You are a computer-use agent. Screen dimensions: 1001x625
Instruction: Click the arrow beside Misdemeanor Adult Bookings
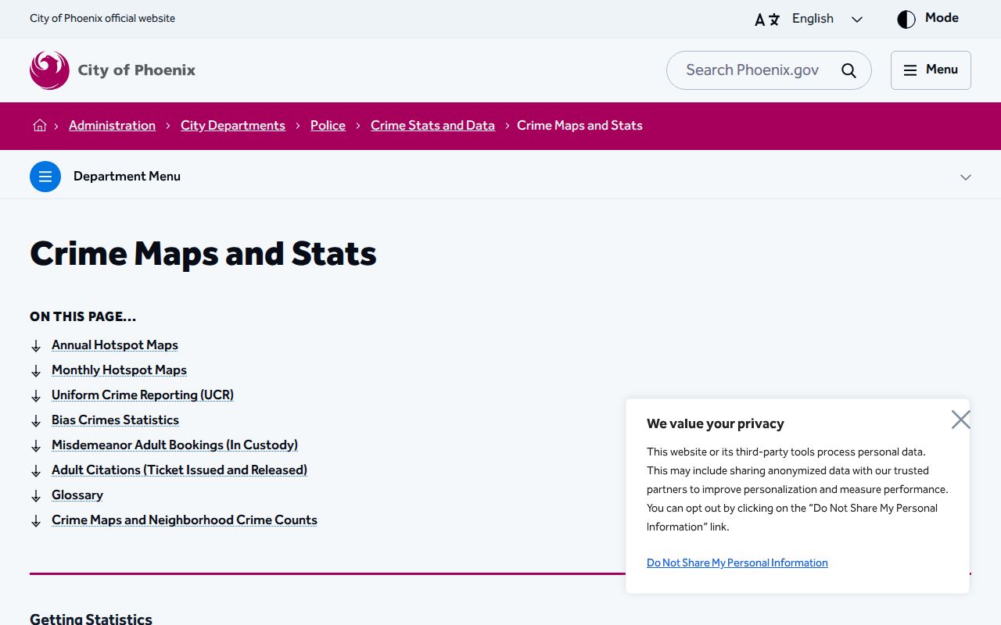36,446
